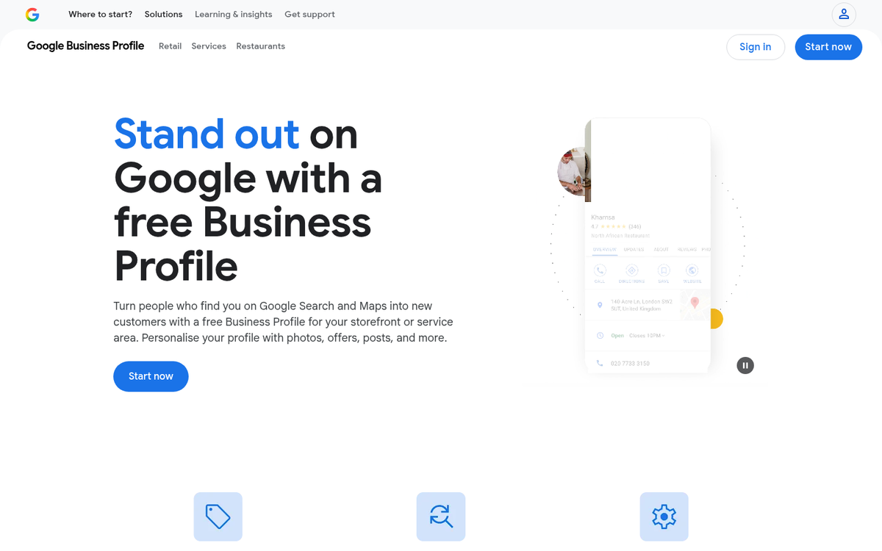The width and height of the screenshot is (882, 551).
Task: Click the sync-and-search icon near page bottom
Action: [440, 516]
